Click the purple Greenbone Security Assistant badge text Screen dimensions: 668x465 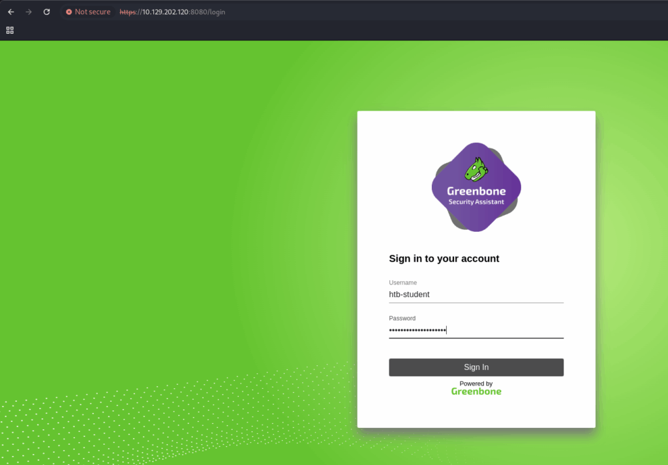point(476,195)
